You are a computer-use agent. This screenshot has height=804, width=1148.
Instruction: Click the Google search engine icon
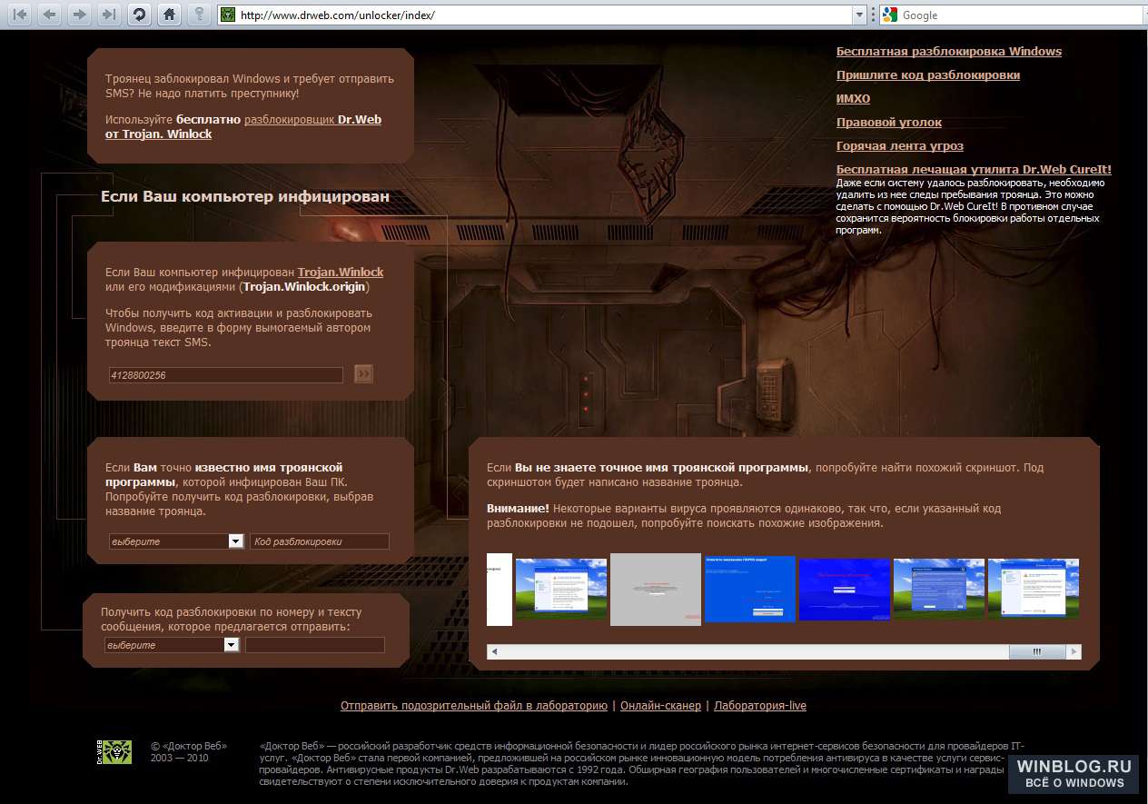pyautogui.click(x=889, y=15)
